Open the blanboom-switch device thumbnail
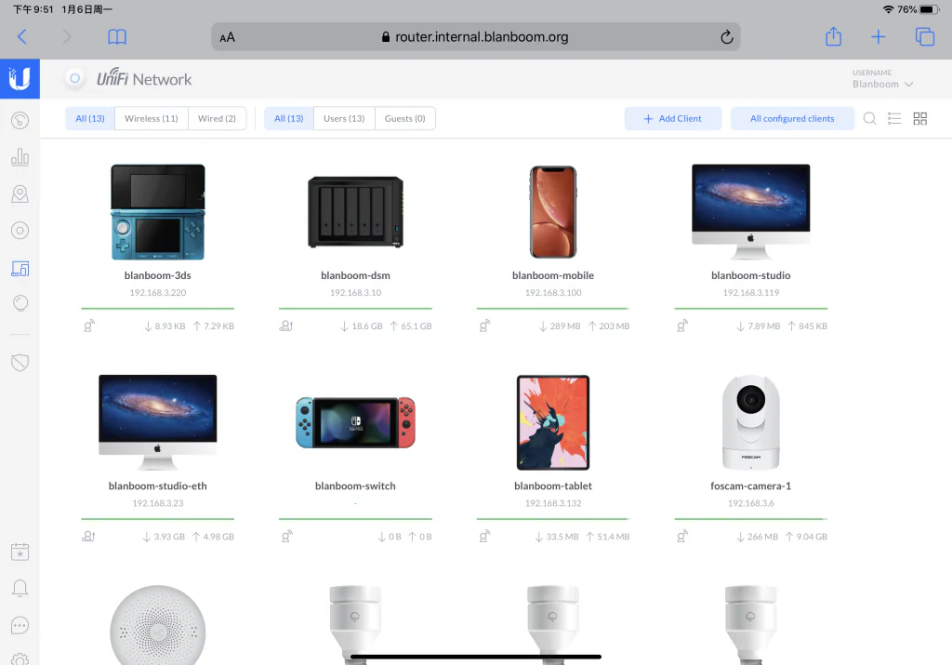The height and width of the screenshot is (665, 952). pyautogui.click(x=355, y=422)
